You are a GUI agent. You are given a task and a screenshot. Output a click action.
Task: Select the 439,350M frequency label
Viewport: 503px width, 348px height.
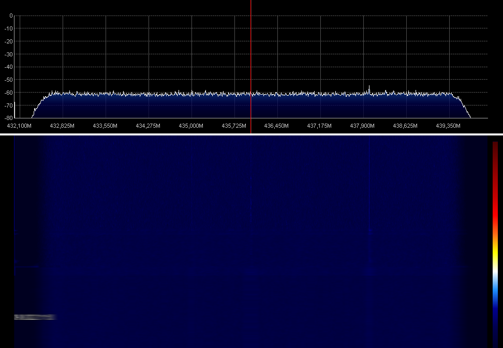click(449, 126)
